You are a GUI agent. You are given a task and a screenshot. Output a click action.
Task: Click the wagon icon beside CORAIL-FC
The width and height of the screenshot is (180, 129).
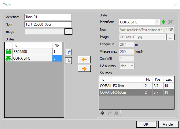[9, 58]
